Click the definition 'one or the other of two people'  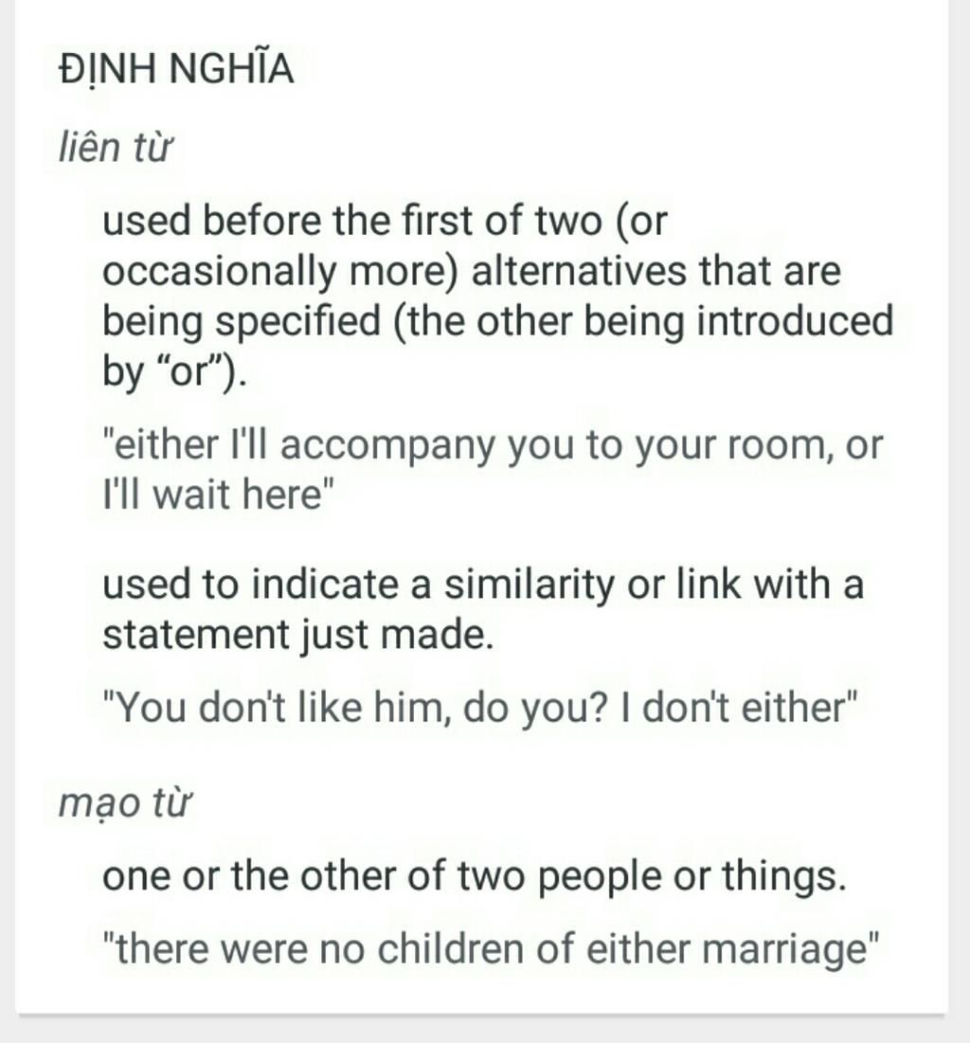click(475, 876)
